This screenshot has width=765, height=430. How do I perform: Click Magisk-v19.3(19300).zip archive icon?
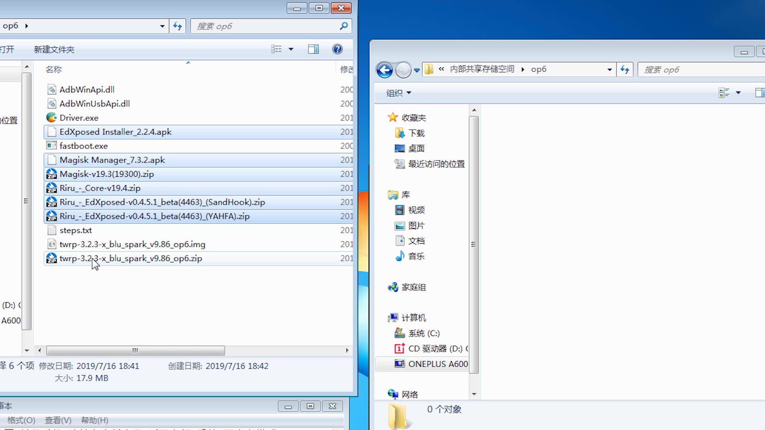click(x=51, y=174)
